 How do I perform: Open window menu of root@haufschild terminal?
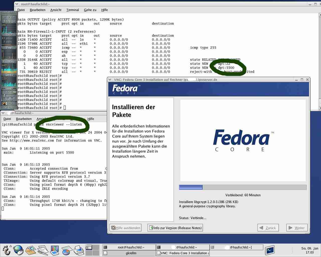tap(17, 4)
